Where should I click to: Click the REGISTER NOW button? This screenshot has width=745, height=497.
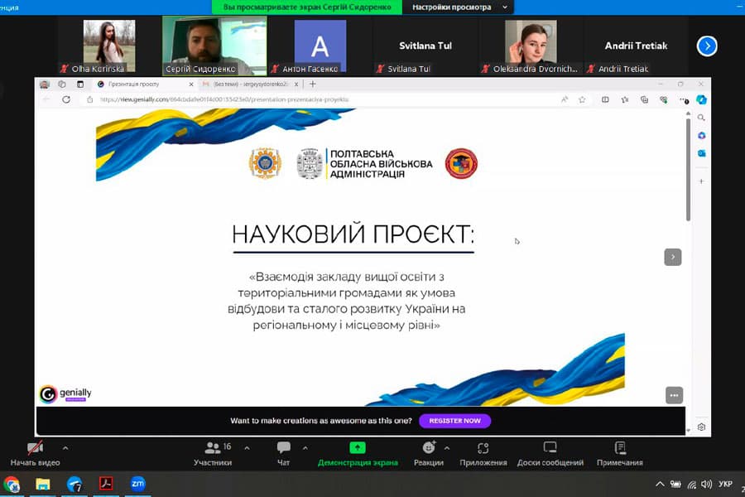(454, 421)
